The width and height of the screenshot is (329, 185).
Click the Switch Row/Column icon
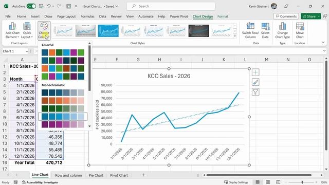coord(250,26)
